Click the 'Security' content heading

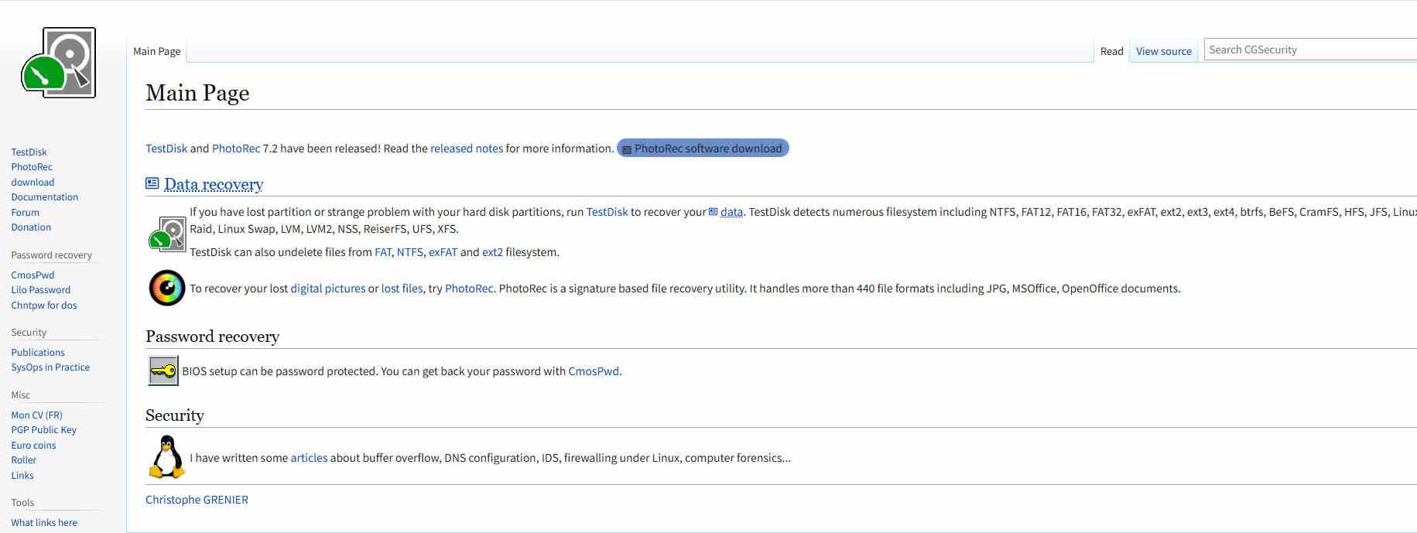(175, 415)
